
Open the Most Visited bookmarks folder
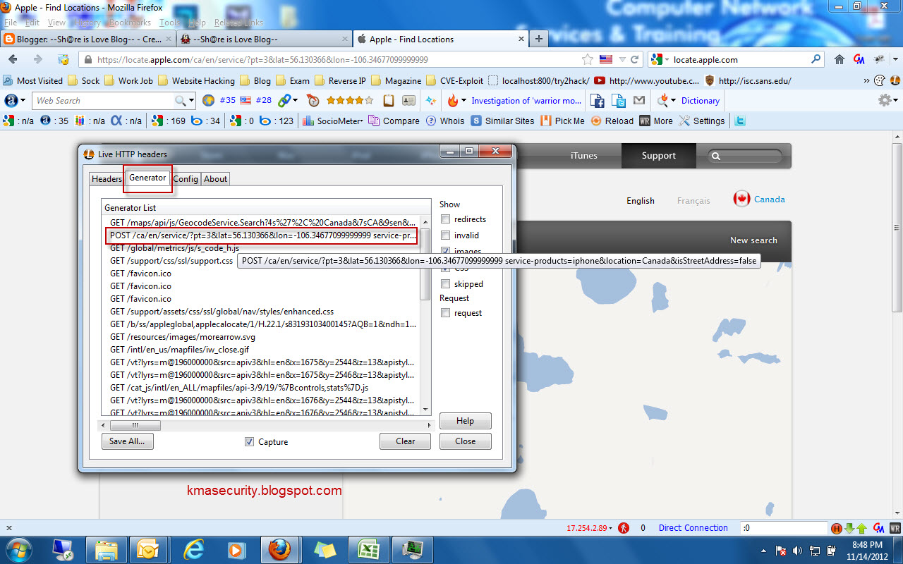[x=33, y=81]
